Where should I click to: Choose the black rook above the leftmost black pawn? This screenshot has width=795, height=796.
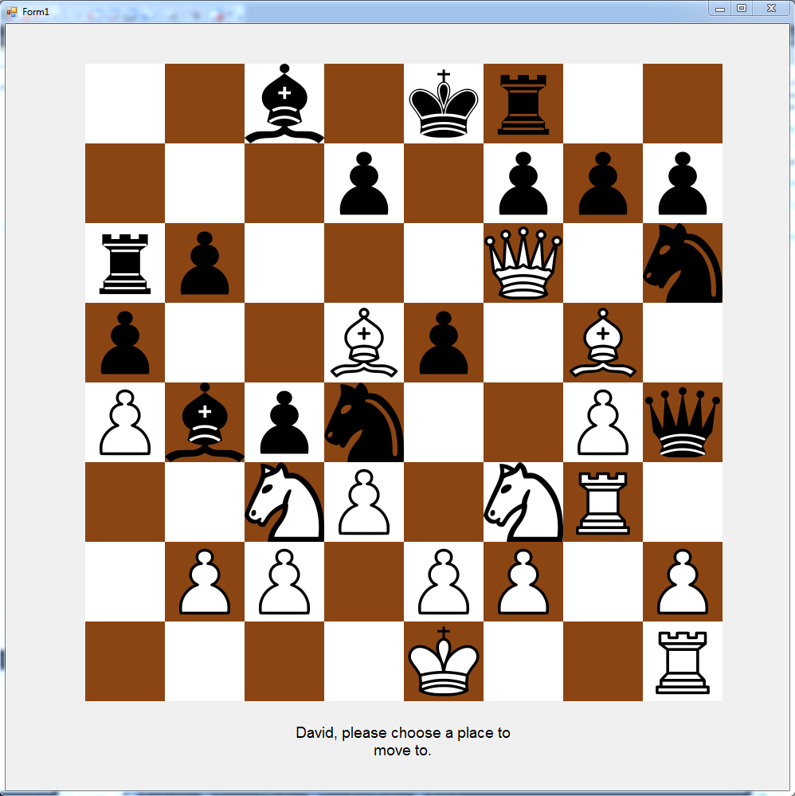(125, 264)
